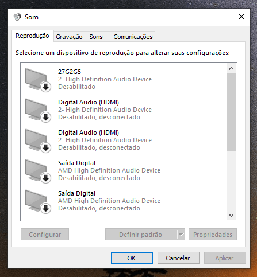
Task: Go to the Comunicações tab
Action: (x=133, y=37)
